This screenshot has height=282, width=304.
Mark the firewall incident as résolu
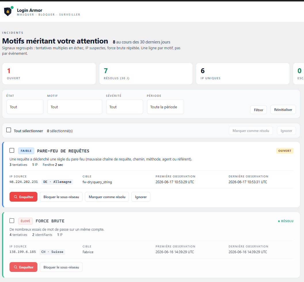[107, 197]
